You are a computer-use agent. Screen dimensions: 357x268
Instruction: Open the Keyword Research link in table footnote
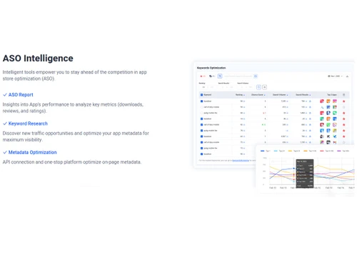[241, 161]
